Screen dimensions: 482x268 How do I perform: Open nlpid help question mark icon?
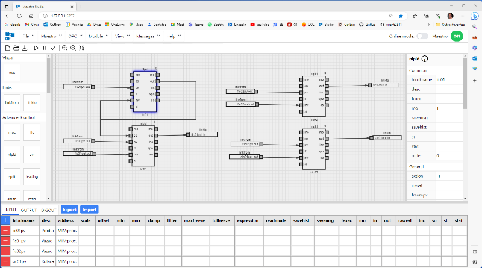tap(425, 58)
